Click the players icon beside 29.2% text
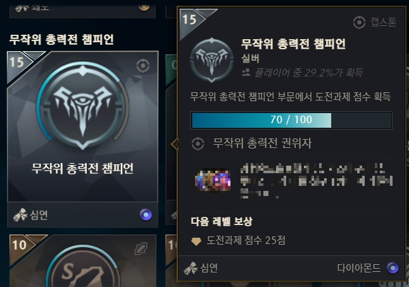The width and height of the screenshot is (409, 287). 246,73
